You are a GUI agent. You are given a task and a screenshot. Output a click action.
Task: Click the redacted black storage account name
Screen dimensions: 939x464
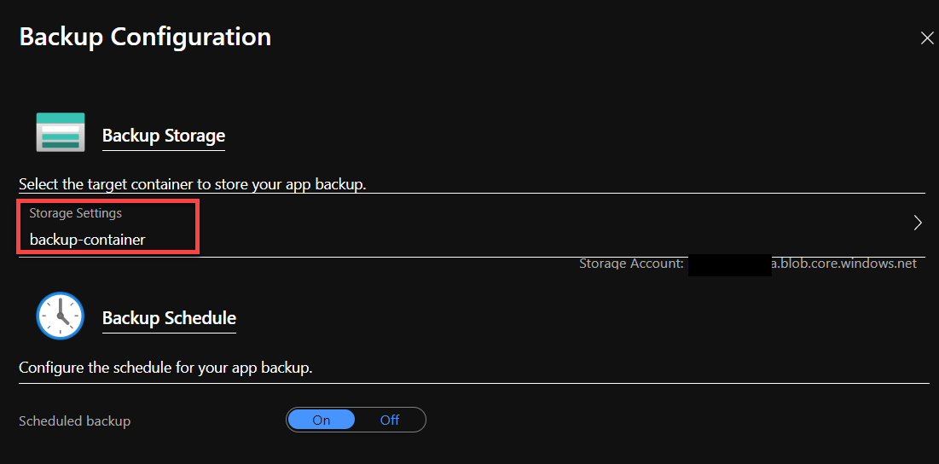(x=729, y=264)
